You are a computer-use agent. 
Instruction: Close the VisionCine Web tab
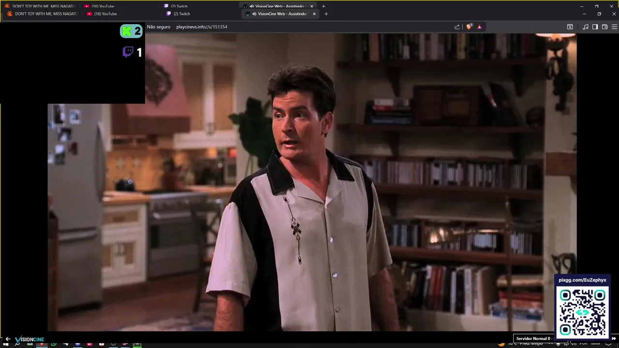coord(314,14)
